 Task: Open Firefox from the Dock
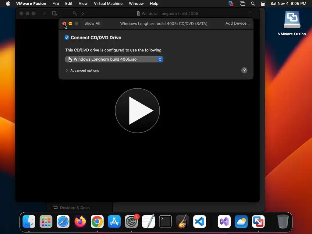[x=80, y=222]
